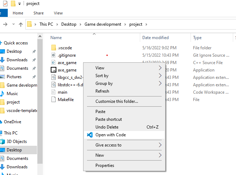
Task: Click the OneDrive cloud icon
Action: coord(2,122)
